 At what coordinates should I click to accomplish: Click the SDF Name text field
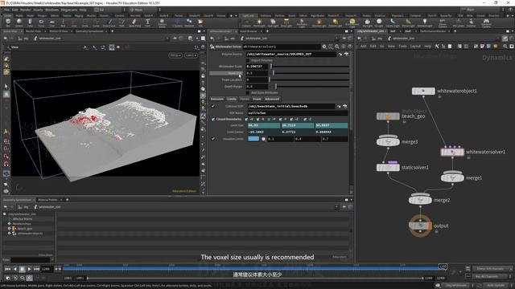297,113
